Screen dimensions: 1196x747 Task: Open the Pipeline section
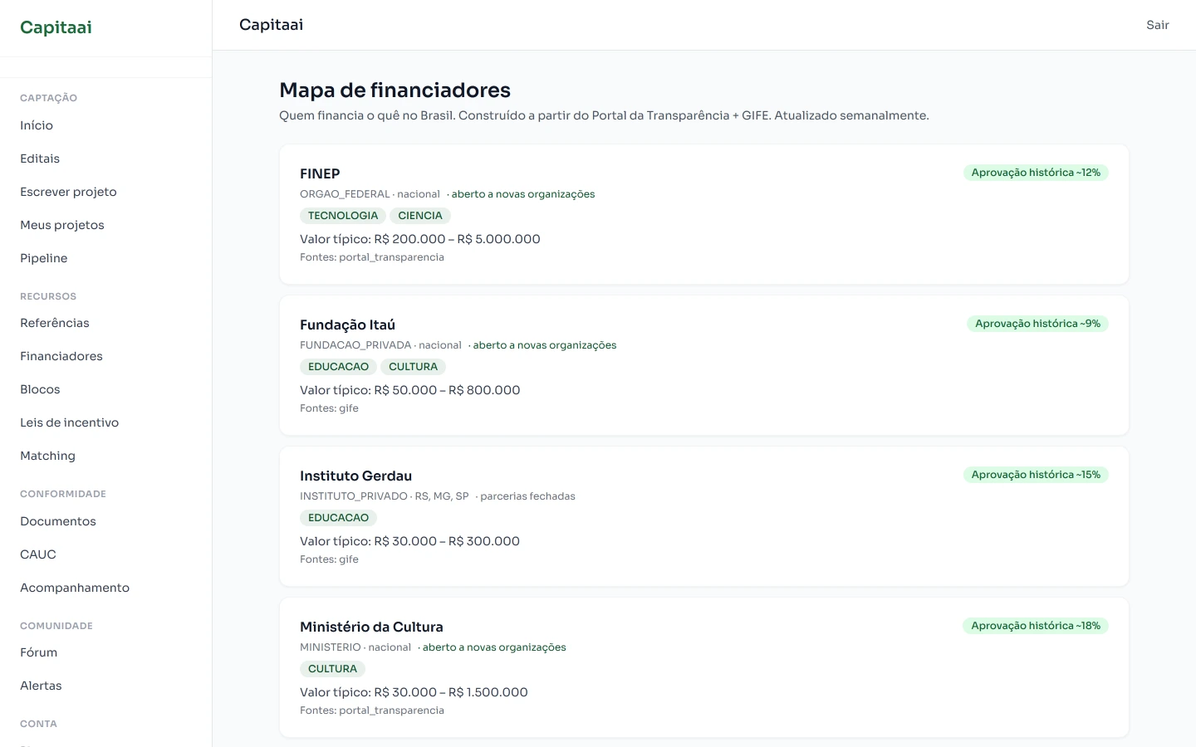tap(44, 258)
